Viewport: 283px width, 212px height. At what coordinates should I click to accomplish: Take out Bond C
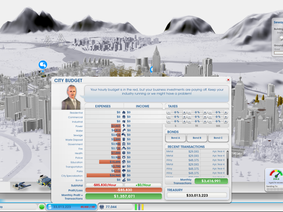click(218, 138)
